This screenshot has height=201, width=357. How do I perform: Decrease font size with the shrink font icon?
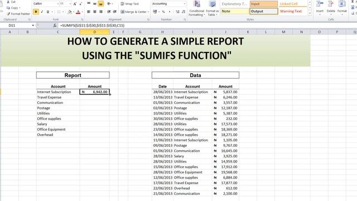[80, 4]
